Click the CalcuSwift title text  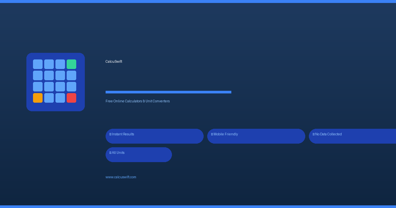click(x=114, y=62)
